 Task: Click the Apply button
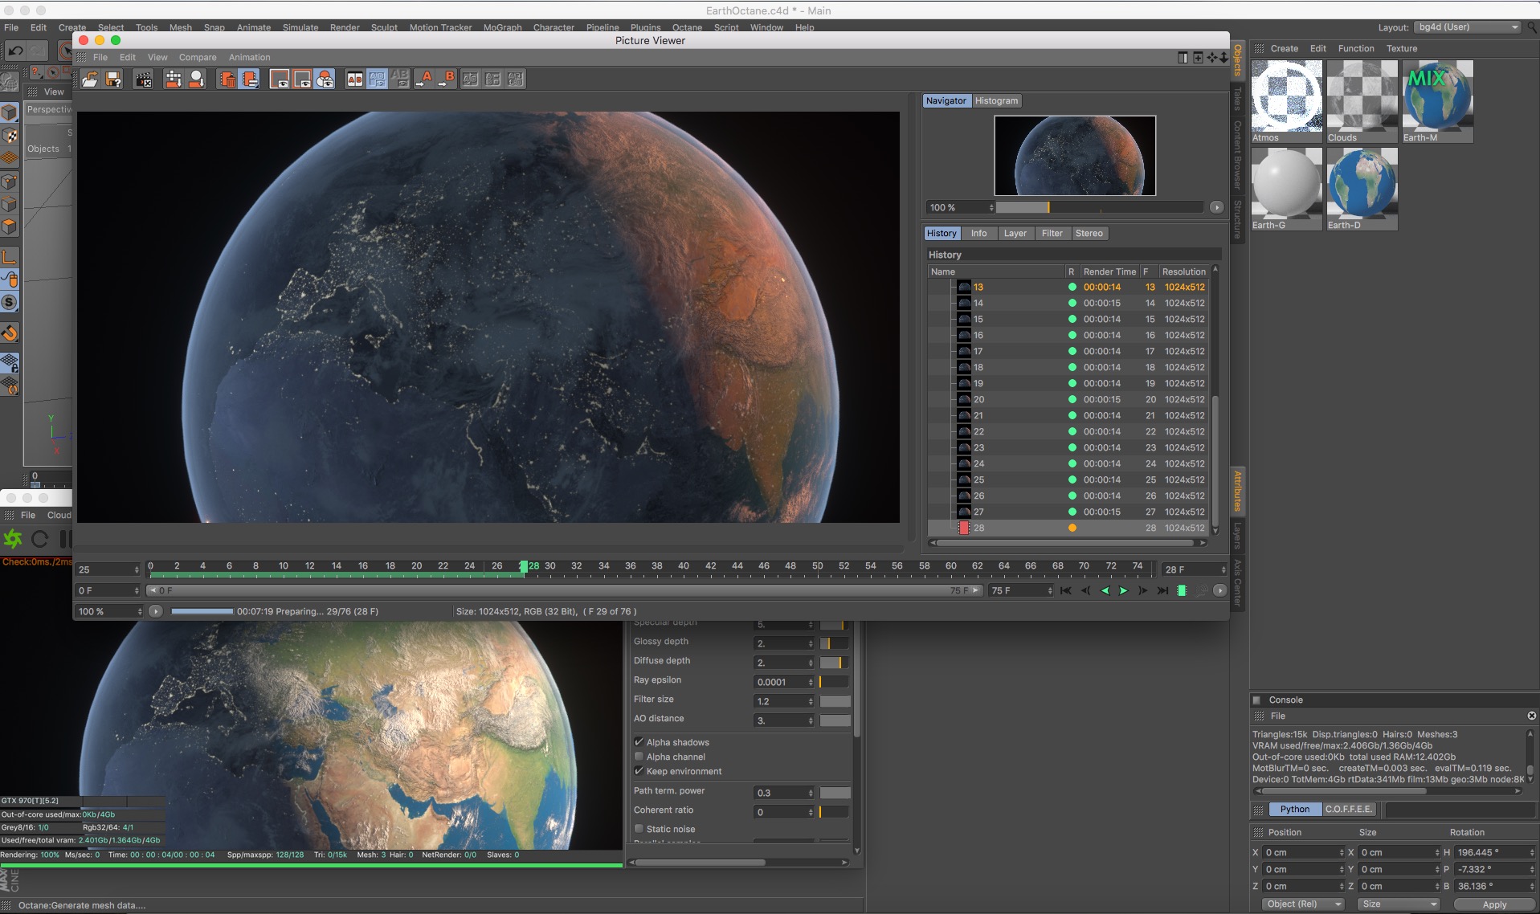(x=1493, y=904)
